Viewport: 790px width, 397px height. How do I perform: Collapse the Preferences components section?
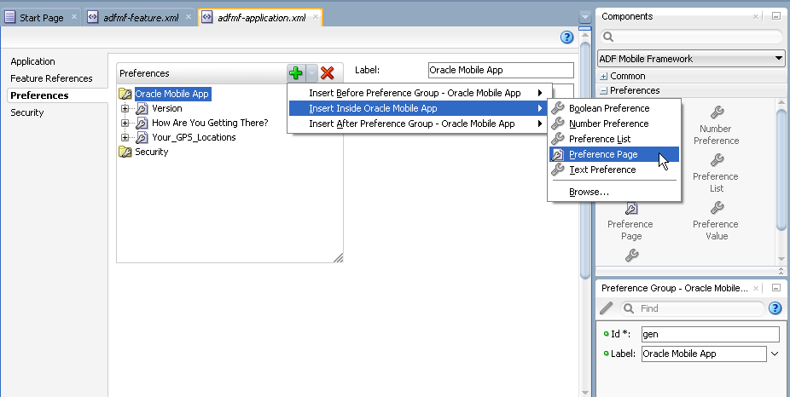click(x=603, y=91)
